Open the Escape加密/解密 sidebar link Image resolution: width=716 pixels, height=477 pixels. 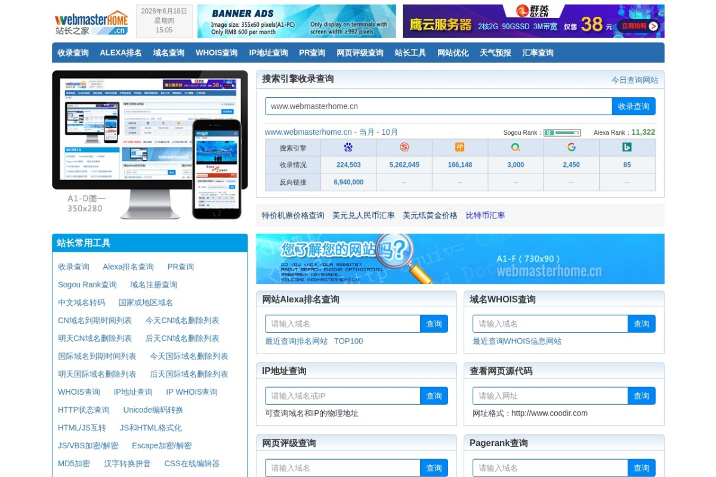(x=162, y=445)
